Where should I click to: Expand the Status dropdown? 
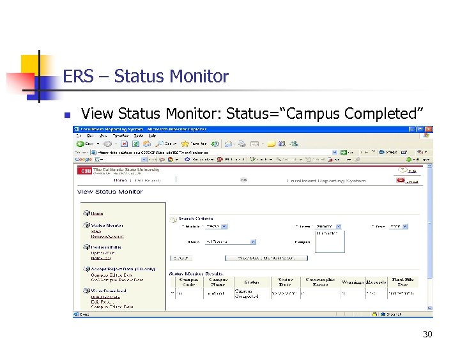coord(253,241)
